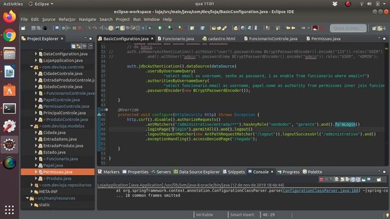This screenshot has width=390, height=219.
Task: Click the Open Perspective icon
Action: click(x=374, y=28)
